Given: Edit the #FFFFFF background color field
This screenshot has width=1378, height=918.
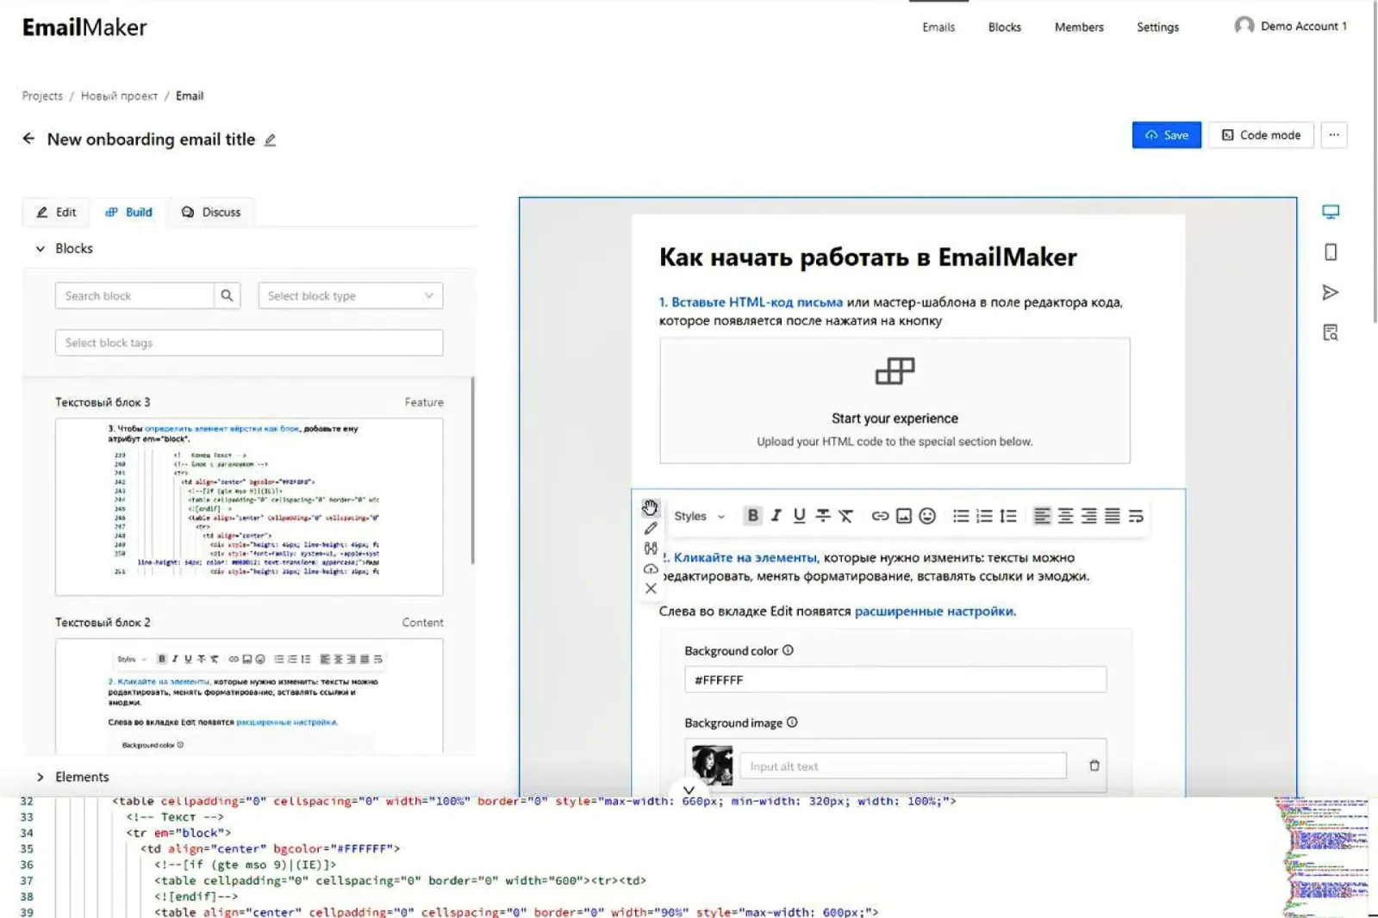Looking at the screenshot, I should click(895, 679).
